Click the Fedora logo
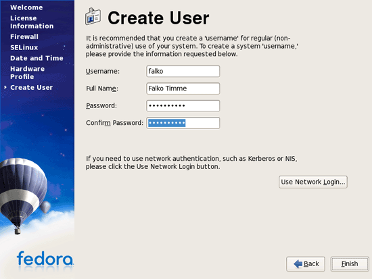The width and height of the screenshot is (372, 279). pos(45,259)
